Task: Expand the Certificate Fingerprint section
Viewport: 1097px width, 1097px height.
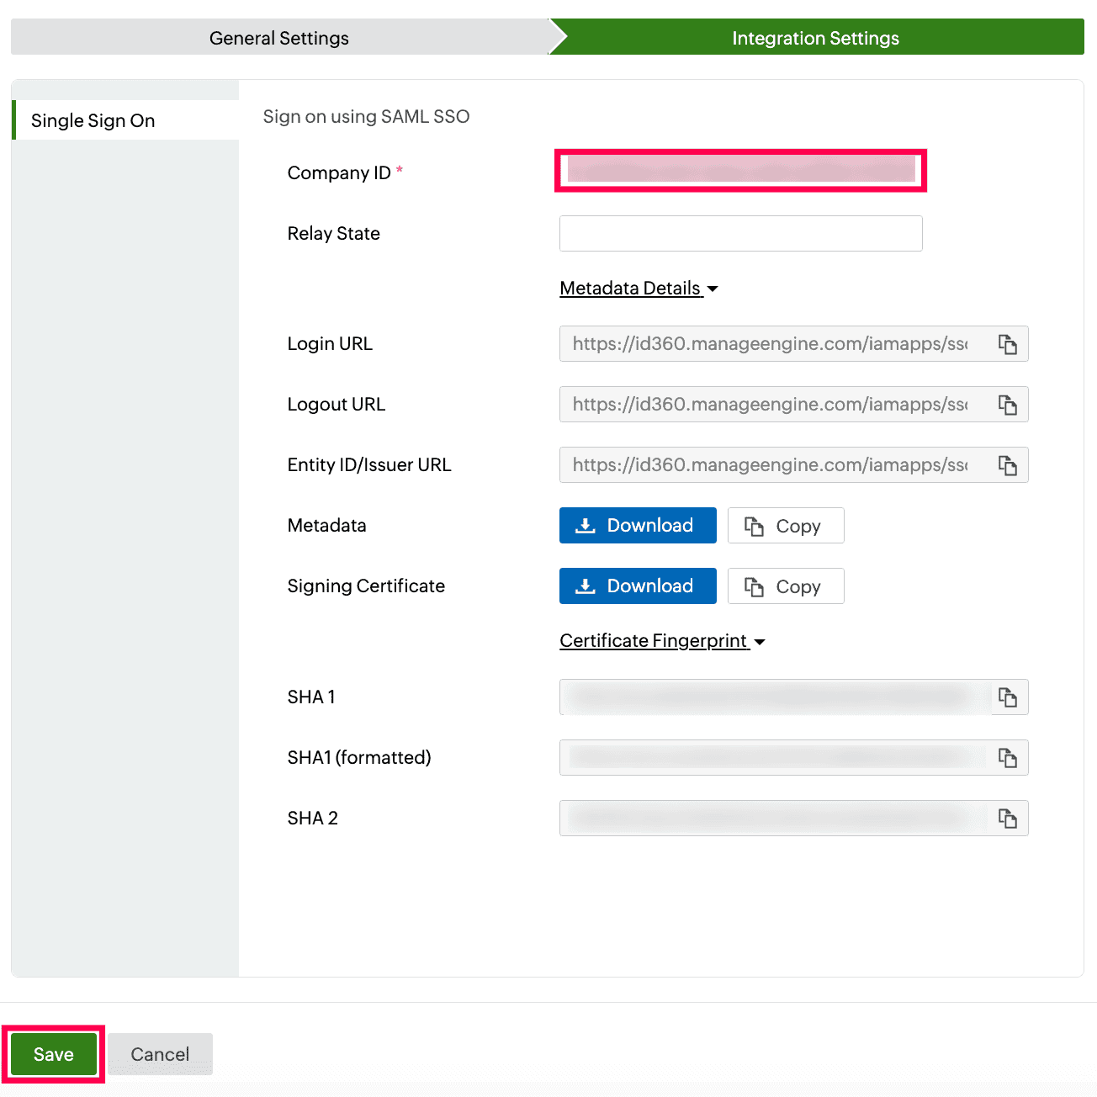Action: [654, 640]
